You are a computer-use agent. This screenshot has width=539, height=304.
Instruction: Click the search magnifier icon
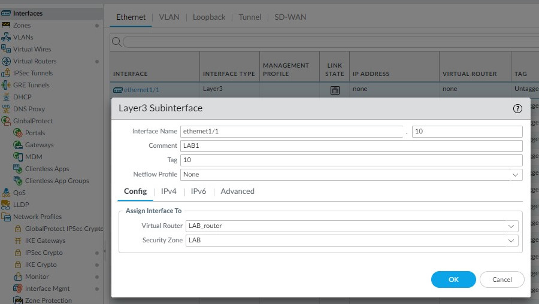click(117, 42)
